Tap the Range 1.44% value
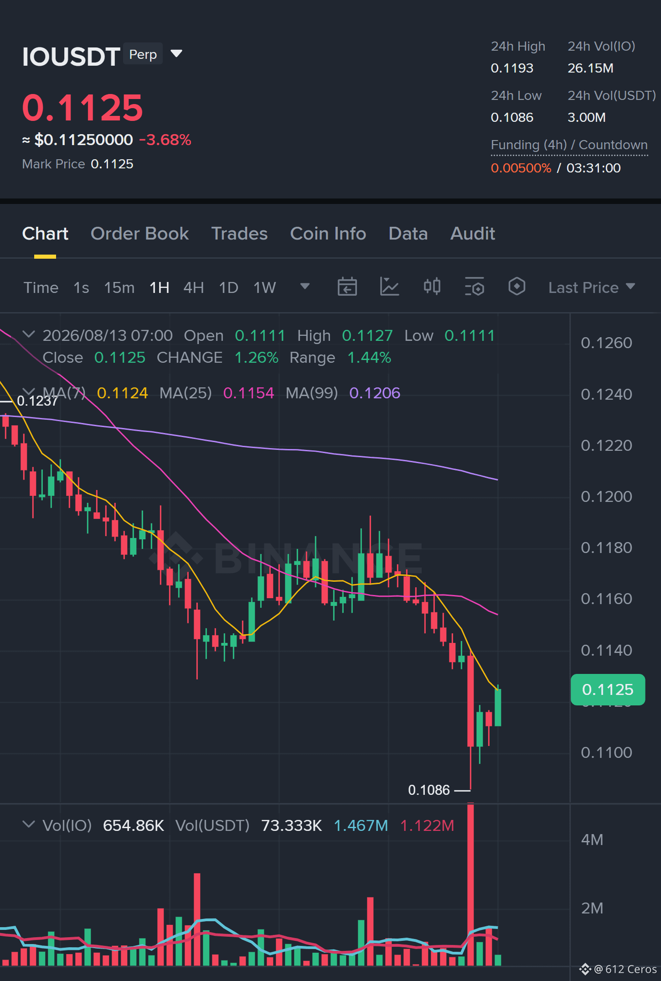Image resolution: width=661 pixels, height=981 pixels. pos(369,357)
